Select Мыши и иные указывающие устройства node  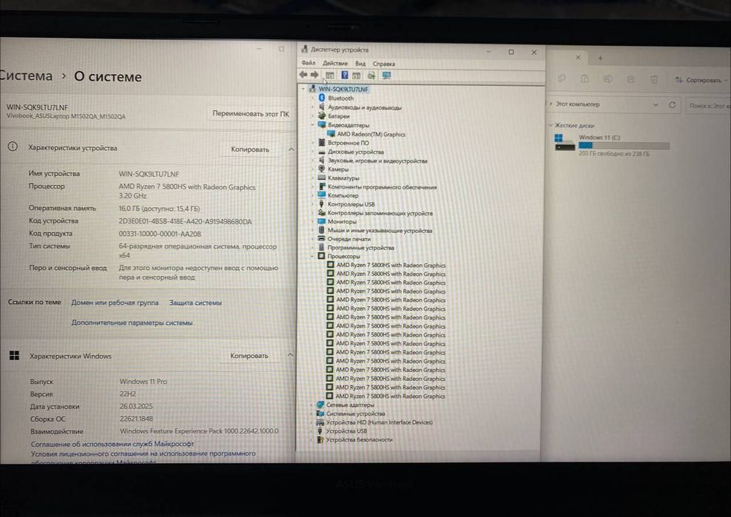pos(380,230)
